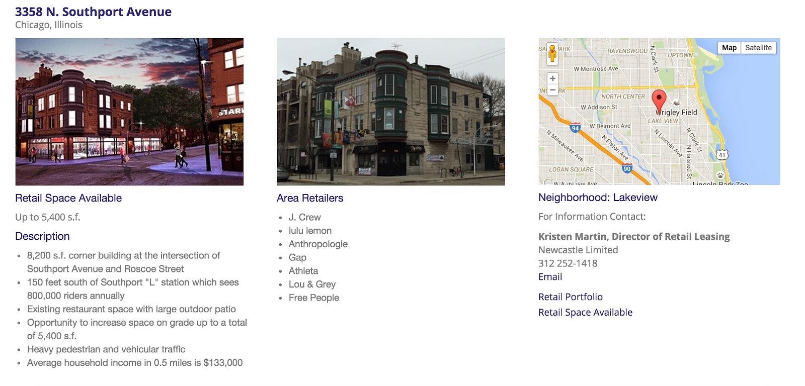Click the I-94 highway shield
Screen dimensions: 805x386
[575, 128]
